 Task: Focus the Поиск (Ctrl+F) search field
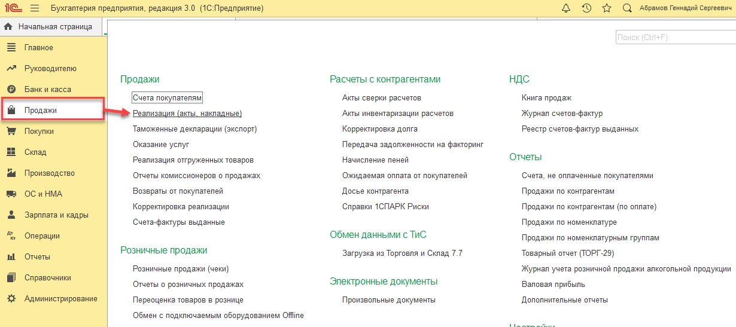tap(676, 38)
